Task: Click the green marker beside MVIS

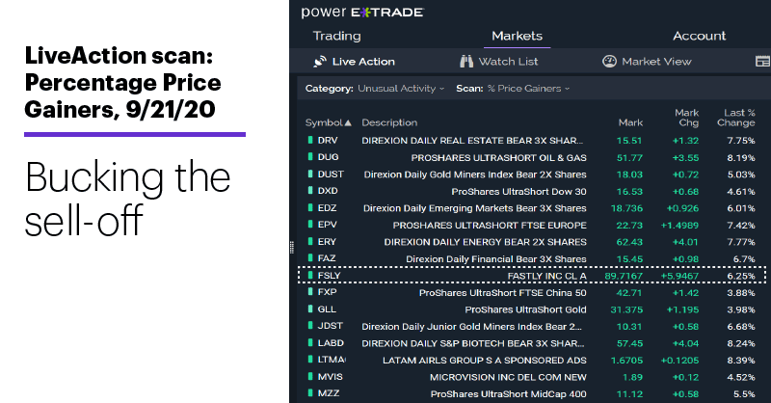Action: [x=310, y=376]
